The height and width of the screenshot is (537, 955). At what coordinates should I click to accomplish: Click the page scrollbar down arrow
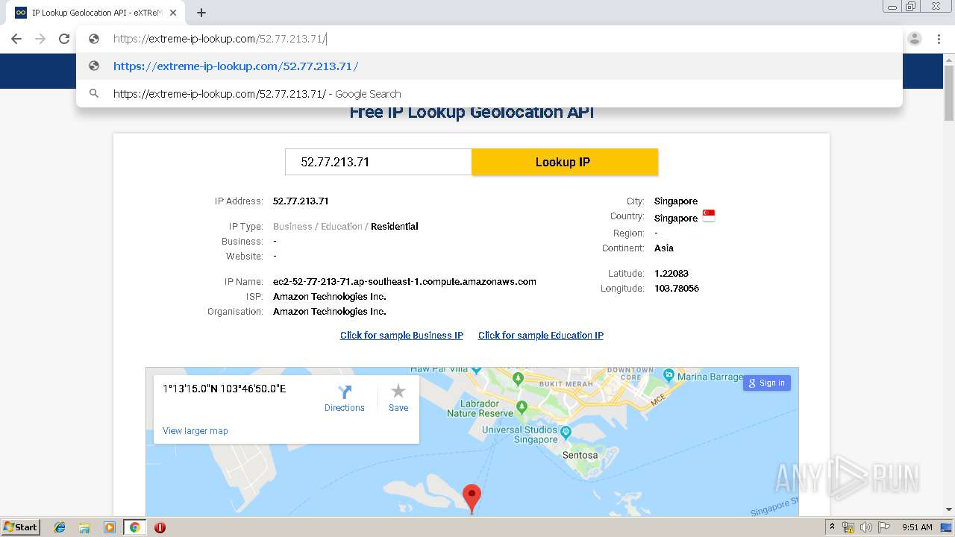949,509
